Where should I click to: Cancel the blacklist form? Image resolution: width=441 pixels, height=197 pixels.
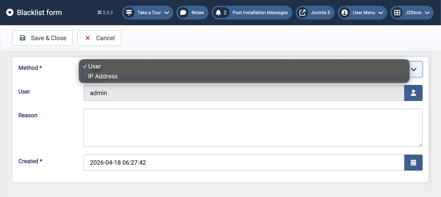tap(99, 38)
